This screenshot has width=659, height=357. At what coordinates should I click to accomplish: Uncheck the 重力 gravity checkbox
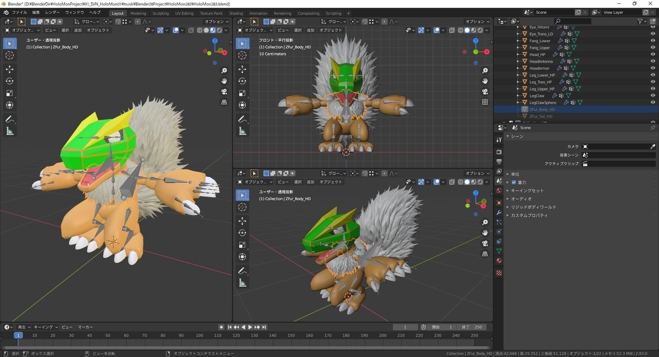(x=514, y=182)
